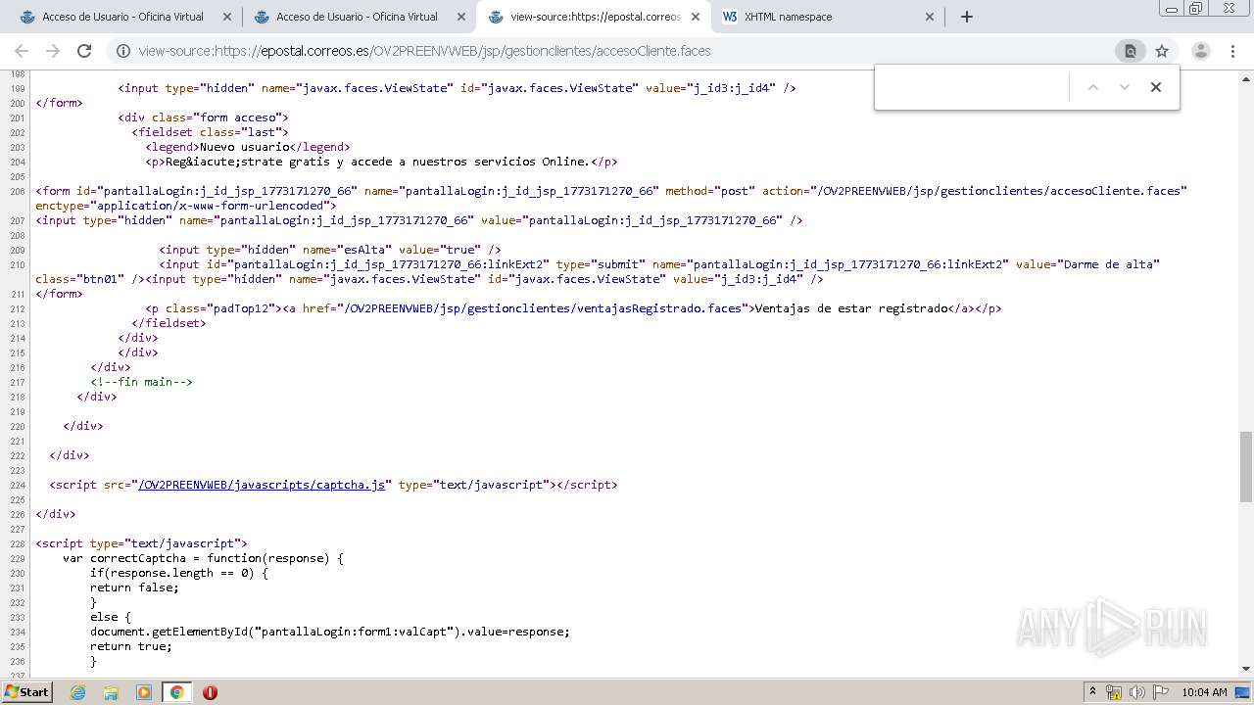Screen dimensions: 1254x705
Task: Open the network tray icon
Action: (x=1114, y=692)
